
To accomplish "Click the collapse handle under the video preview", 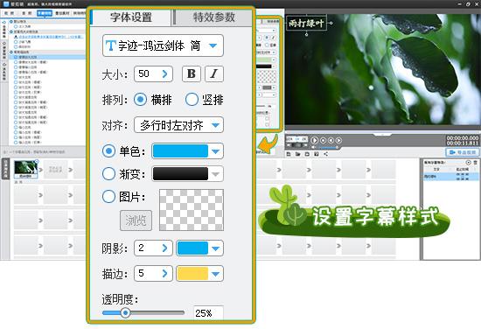I will click(382, 135).
